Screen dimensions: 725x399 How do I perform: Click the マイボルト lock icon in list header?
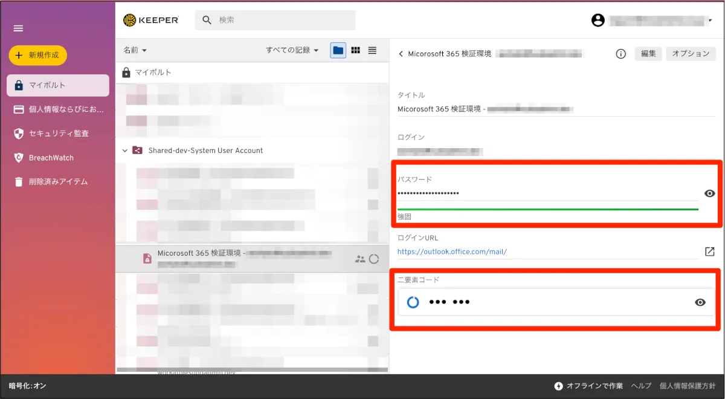click(126, 72)
